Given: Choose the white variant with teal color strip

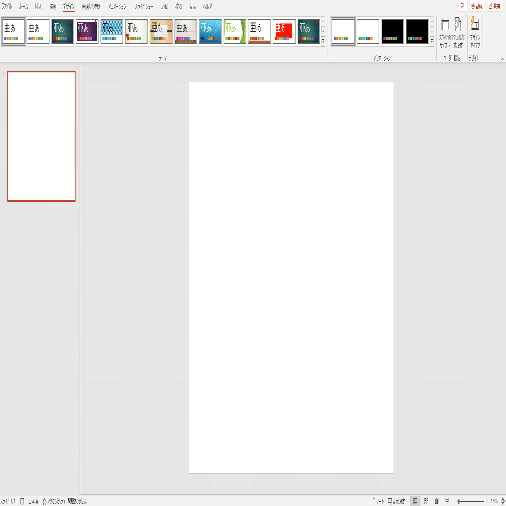Looking at the screenshot, I should pyautogui.click(x=368, y=31).
